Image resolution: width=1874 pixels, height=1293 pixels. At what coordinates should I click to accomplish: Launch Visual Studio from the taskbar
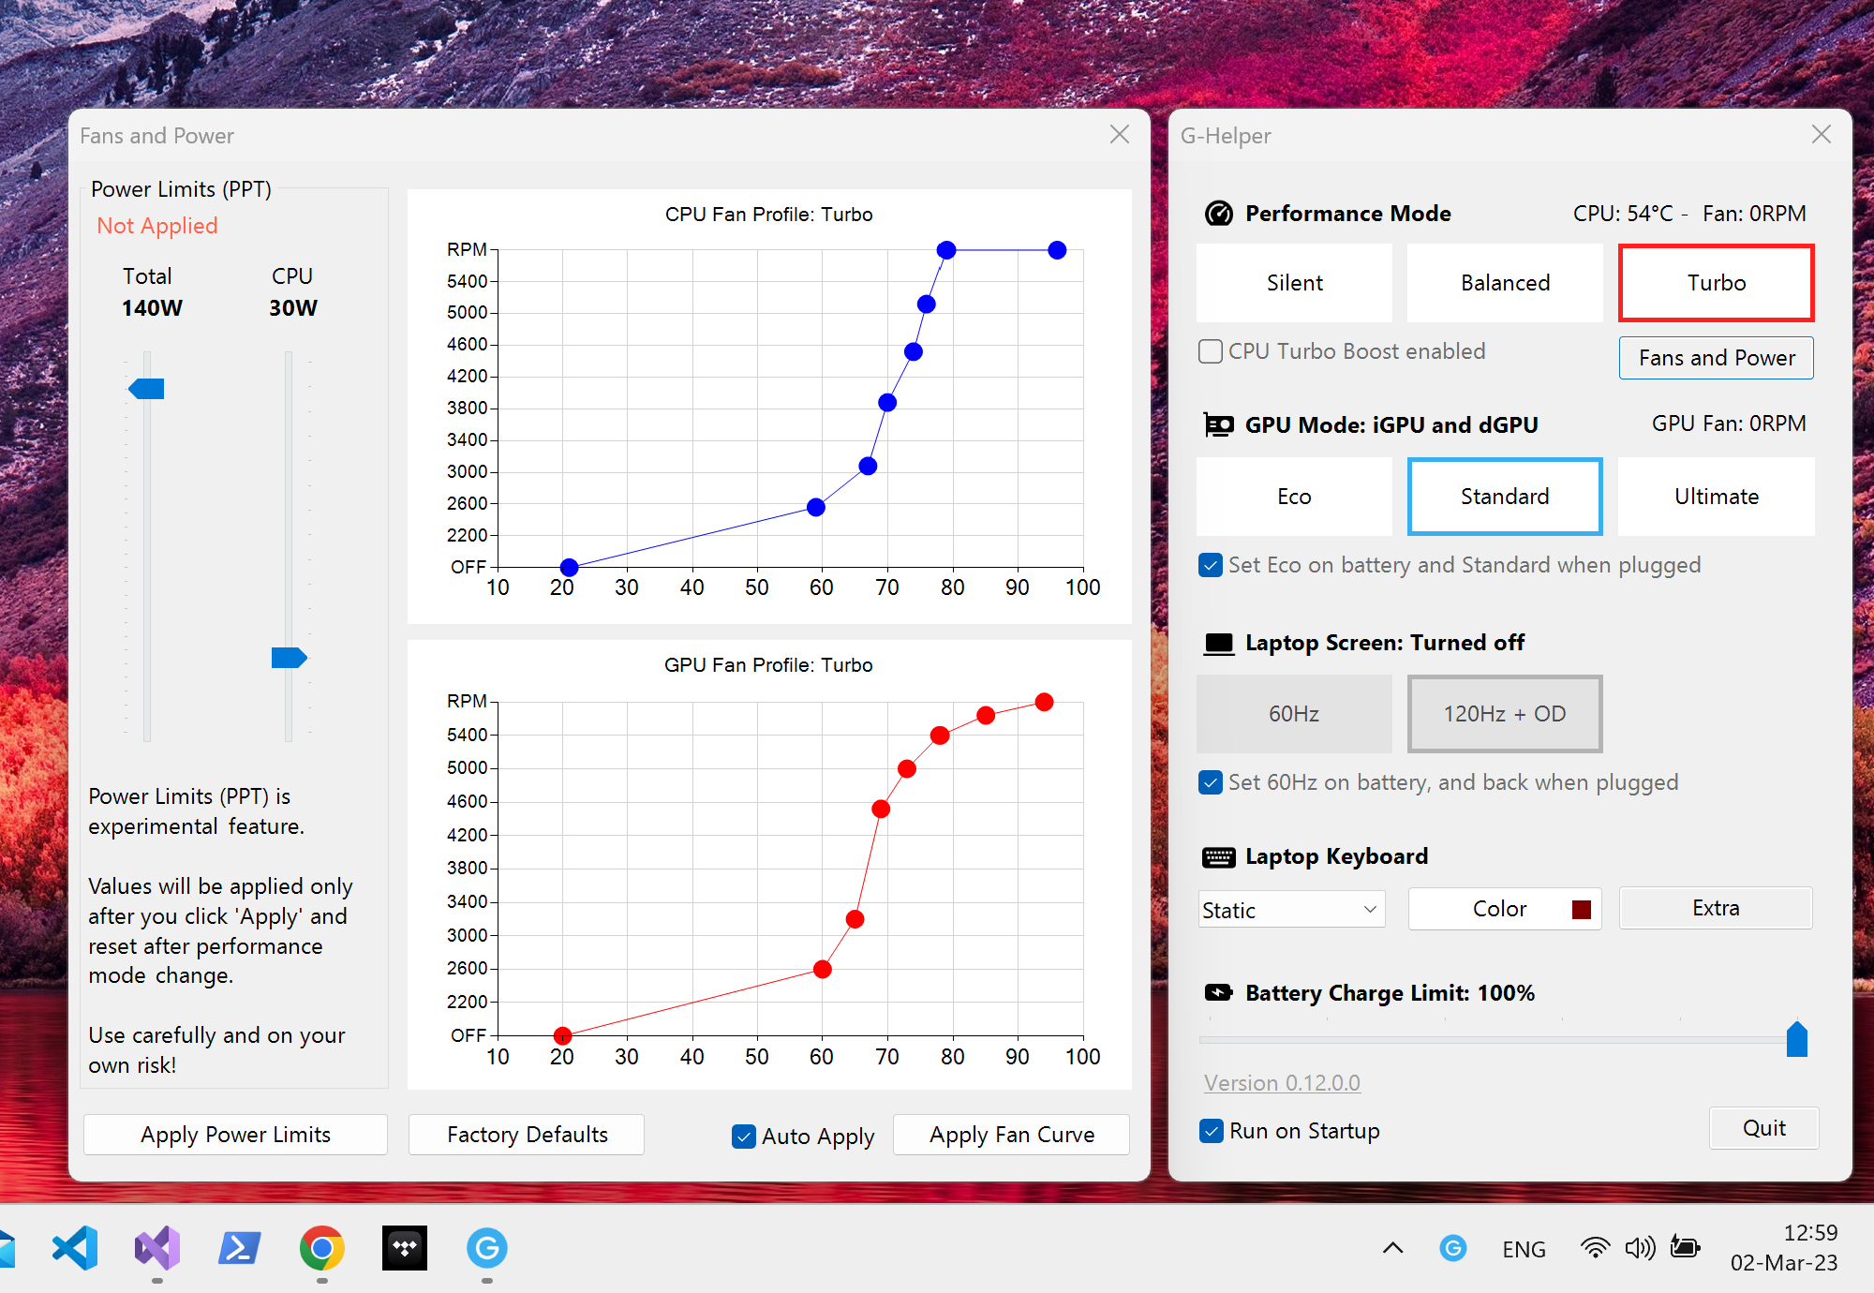(x=157, y=1248)
